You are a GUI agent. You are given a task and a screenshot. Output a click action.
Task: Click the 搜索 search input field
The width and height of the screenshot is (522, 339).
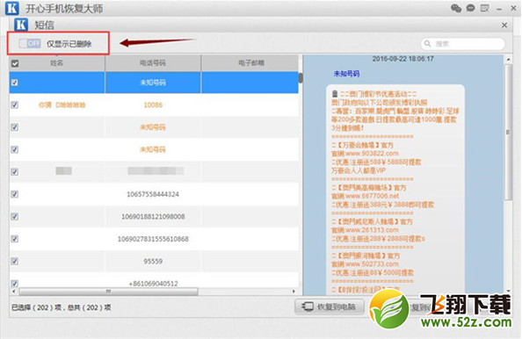pos(463,44)
